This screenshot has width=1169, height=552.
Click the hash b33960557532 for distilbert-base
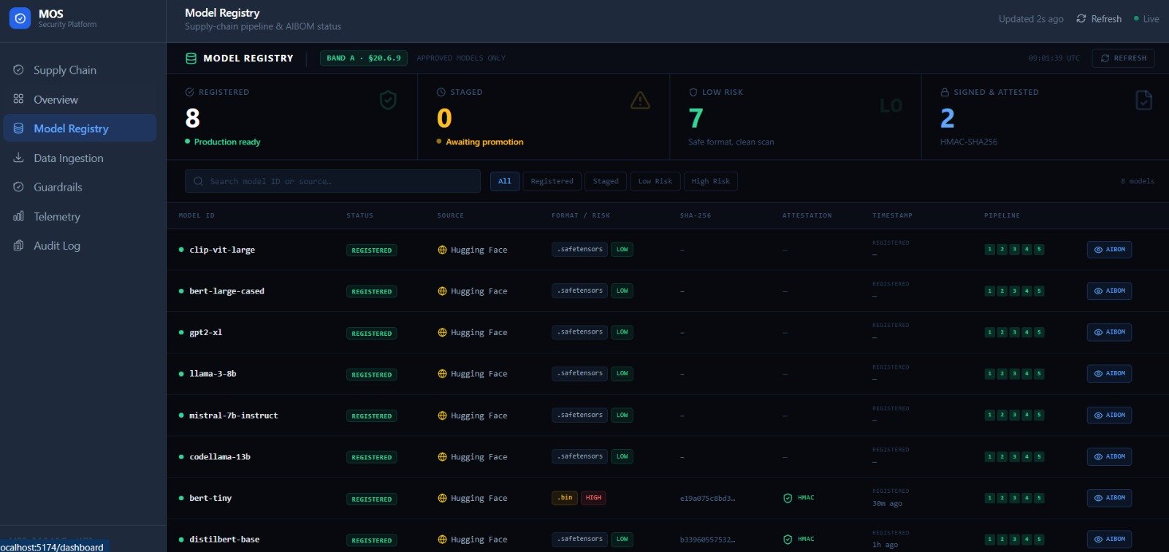pyautogui.click(x=707, y=540)
